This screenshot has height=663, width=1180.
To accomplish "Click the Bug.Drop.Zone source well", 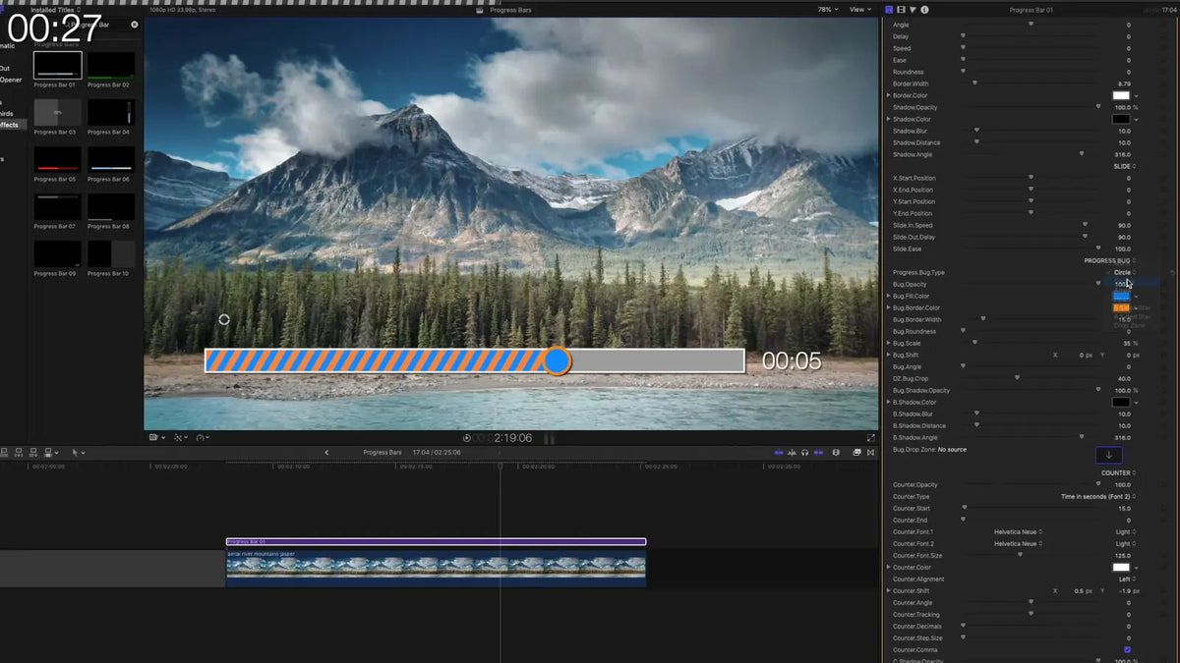I will coord(1108,455).
